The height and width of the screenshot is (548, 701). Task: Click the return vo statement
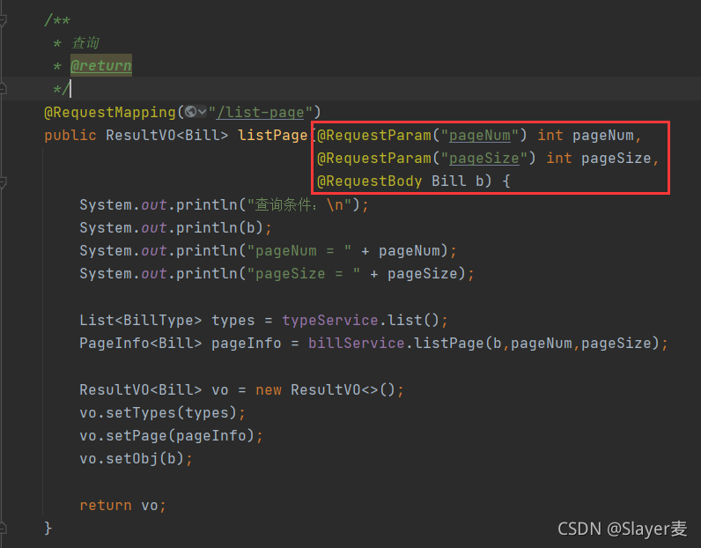click(x=122, y=505)
